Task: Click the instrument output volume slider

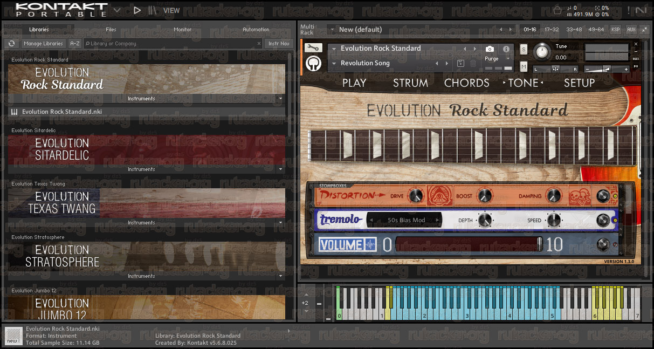Action: [607, 69]
